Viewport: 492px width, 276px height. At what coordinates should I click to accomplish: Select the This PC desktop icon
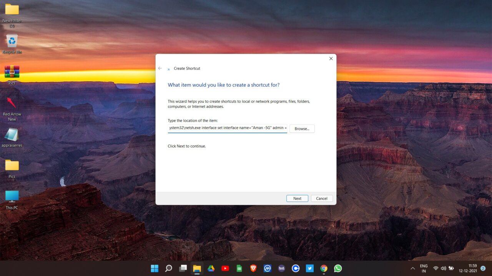12,199
